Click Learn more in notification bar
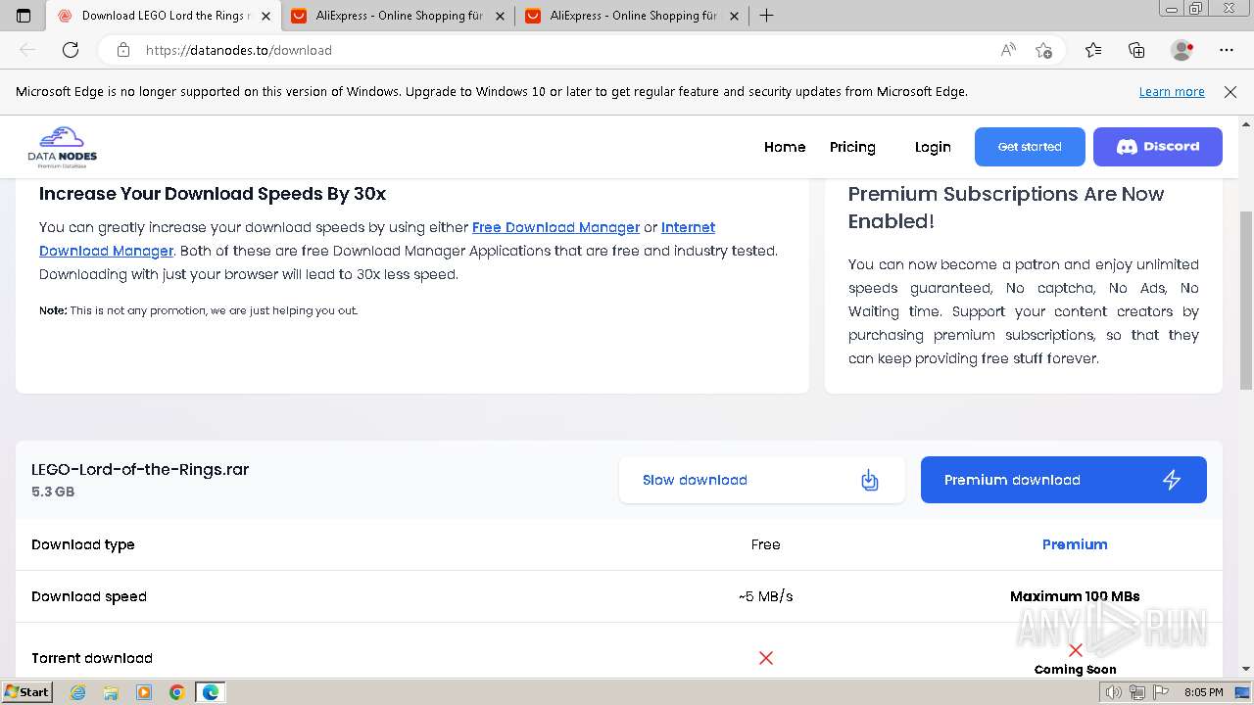 pos(1172,91)
